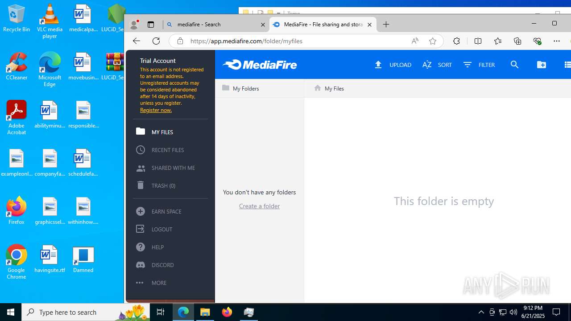Open Browser essentials icon
This screenshot has height=321, width=571.
click(537, 41)
